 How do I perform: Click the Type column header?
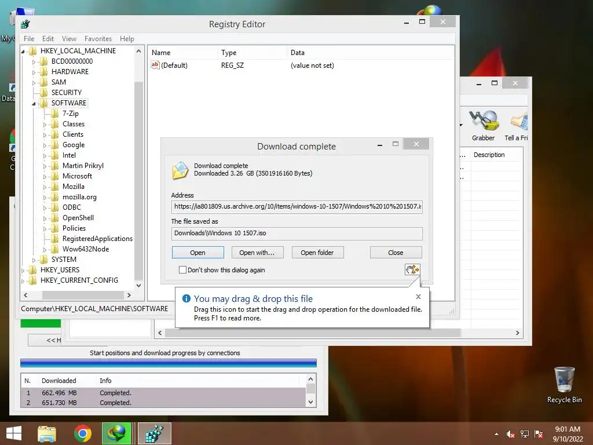coord(252,53)
